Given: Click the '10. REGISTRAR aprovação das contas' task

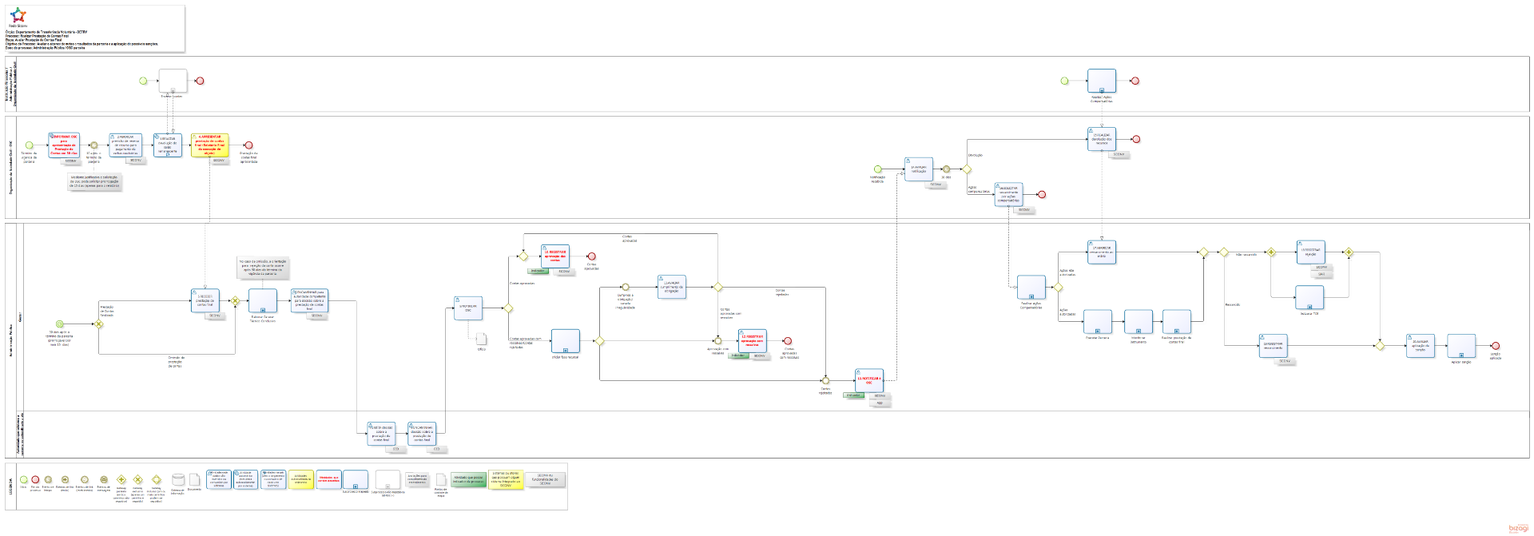Looking at the screenshot, I should [x=554, y=256].
